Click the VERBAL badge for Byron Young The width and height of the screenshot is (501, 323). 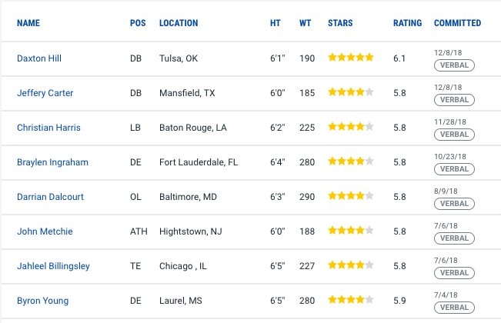click(454, 308)
